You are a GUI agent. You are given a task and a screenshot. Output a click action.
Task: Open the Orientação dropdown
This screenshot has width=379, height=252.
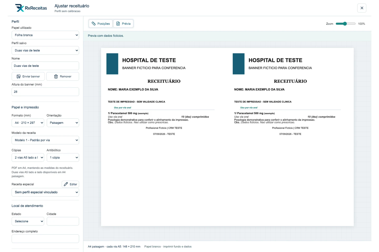click(x=63, y=123)
